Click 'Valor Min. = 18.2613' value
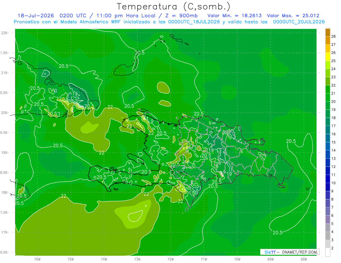 (x=234, y=16)
